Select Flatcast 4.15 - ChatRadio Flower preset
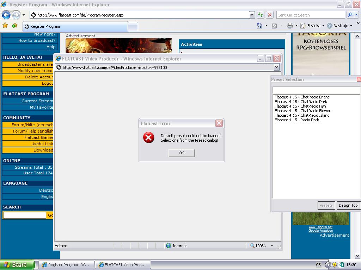The image size is (361, 270). (302, 111)
